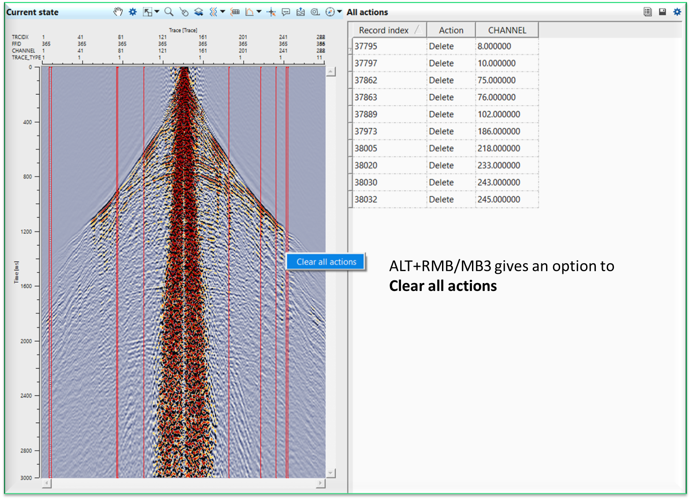691x500 pixels.
Task: Open All actions gear settings
Action: (x=677, y=12)
